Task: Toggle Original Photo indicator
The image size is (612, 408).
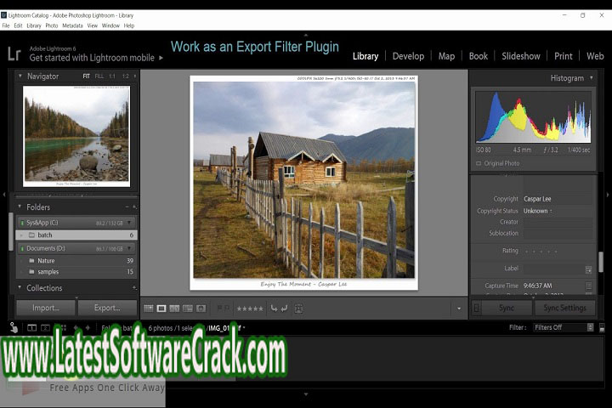Action: coord(479,163)
